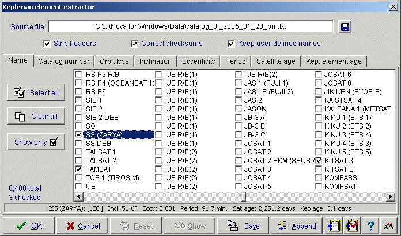The width and height of the screenshot is (401, 236).
Task: Disable Keep user-defined names
Action: pos(231,44)
